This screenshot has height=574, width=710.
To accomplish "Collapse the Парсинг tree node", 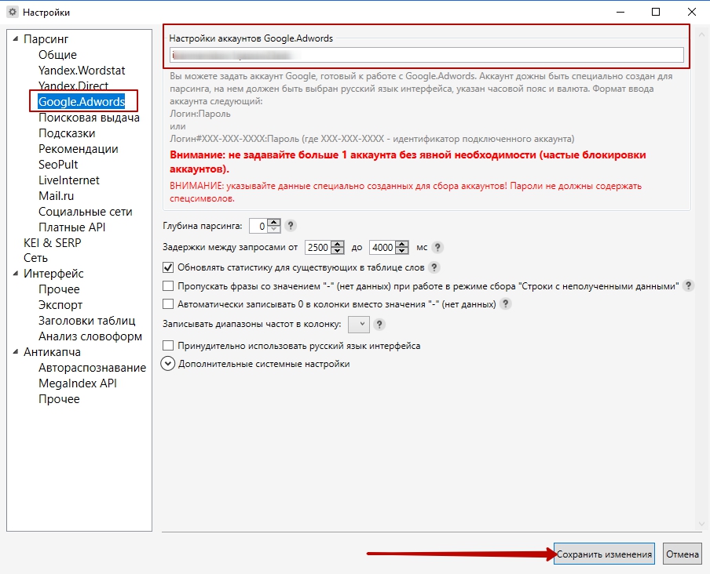I will (16, 39).
